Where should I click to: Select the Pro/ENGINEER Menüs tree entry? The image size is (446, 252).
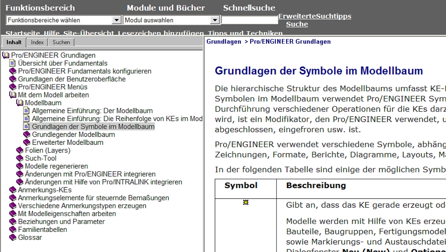(x=53, y=87)
